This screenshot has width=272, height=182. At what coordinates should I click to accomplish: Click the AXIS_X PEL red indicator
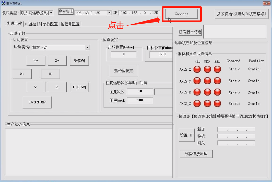click(x=197, y=69)
